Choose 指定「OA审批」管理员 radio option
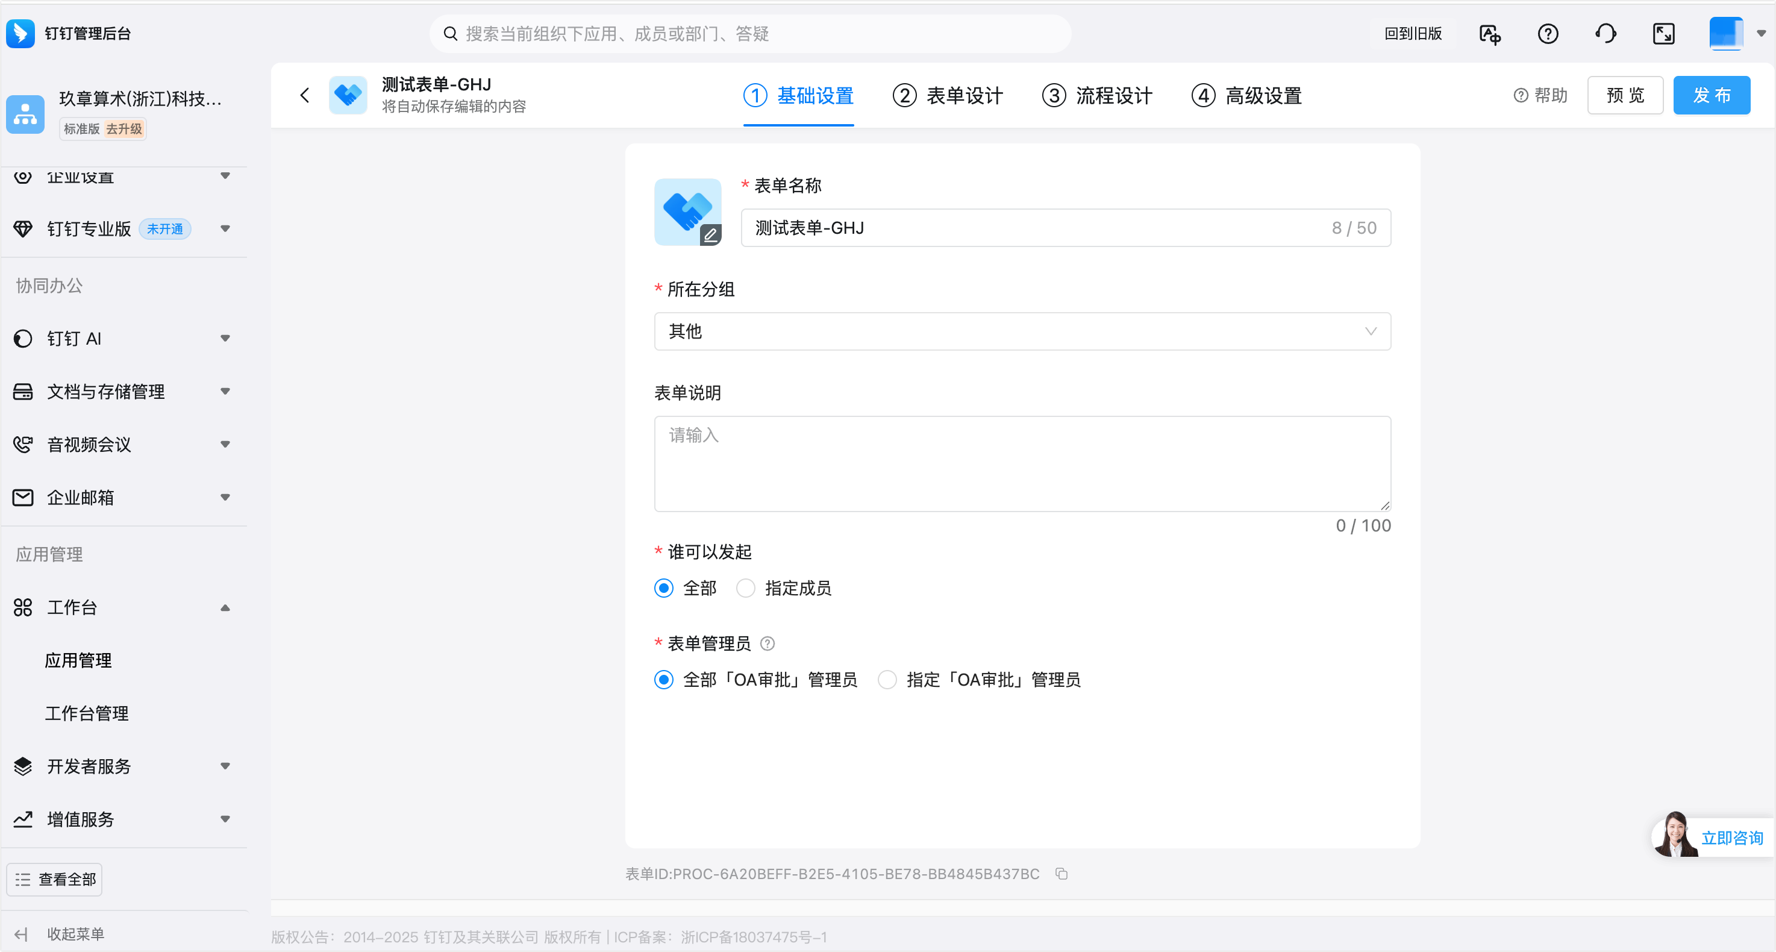Viewport: 1776px width, 952px height. [887, 680]
